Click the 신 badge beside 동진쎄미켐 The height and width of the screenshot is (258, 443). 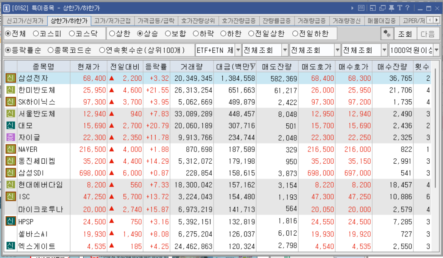click(x=11, y=161)
